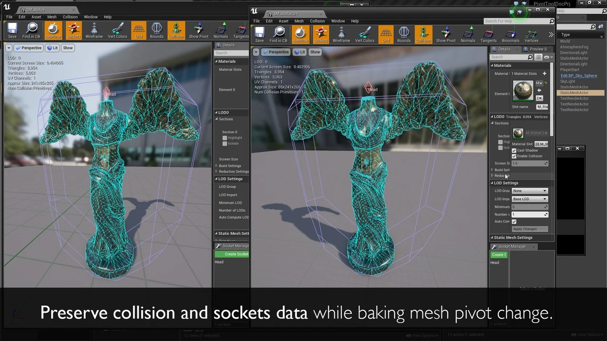Adjust the Screen Size value slider
The height and width of the screenshot is (341, 607).
click(x=529, y=163)
